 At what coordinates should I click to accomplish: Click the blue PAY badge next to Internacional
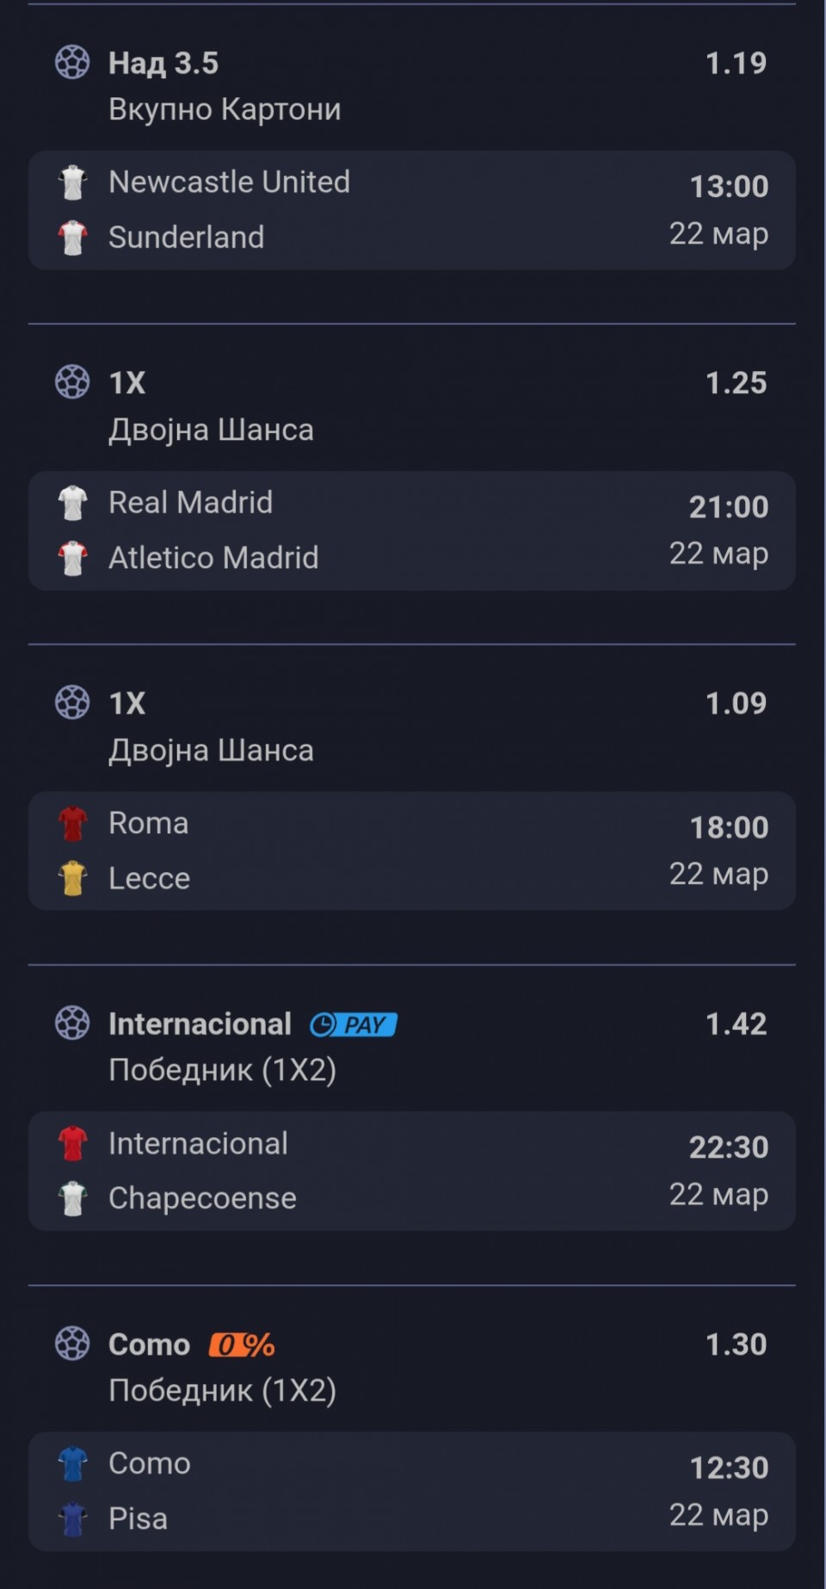tap(354, 1024)
